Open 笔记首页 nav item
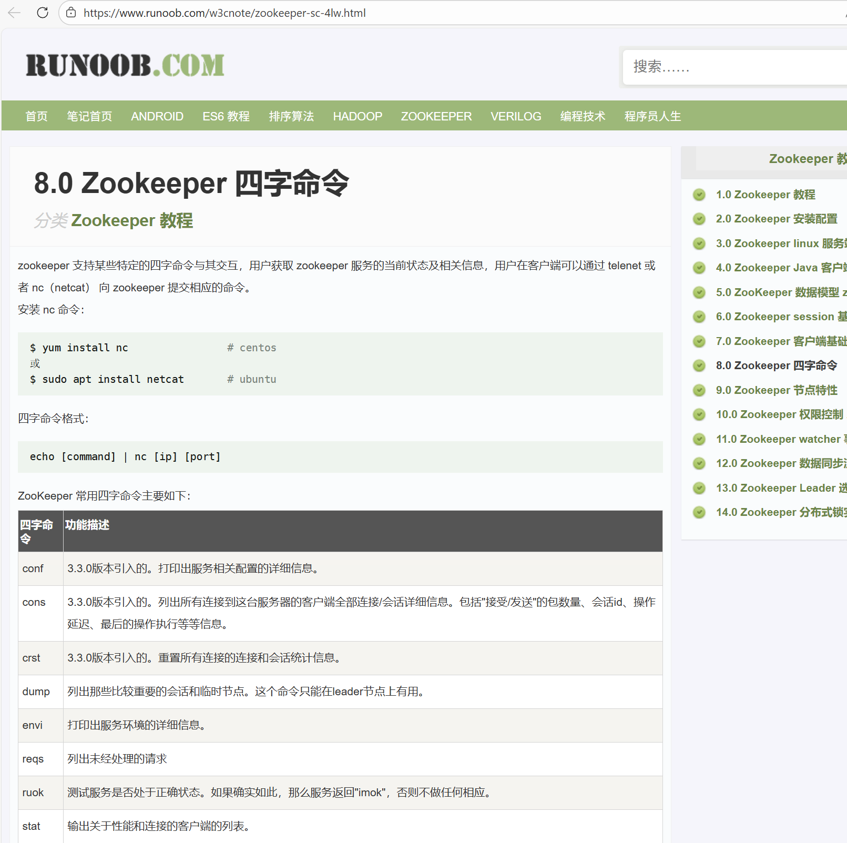Screen dimensions: 847x843 (89, 116)
